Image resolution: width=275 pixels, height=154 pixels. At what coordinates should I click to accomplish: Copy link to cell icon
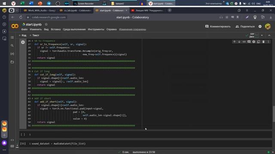point(244,42)
